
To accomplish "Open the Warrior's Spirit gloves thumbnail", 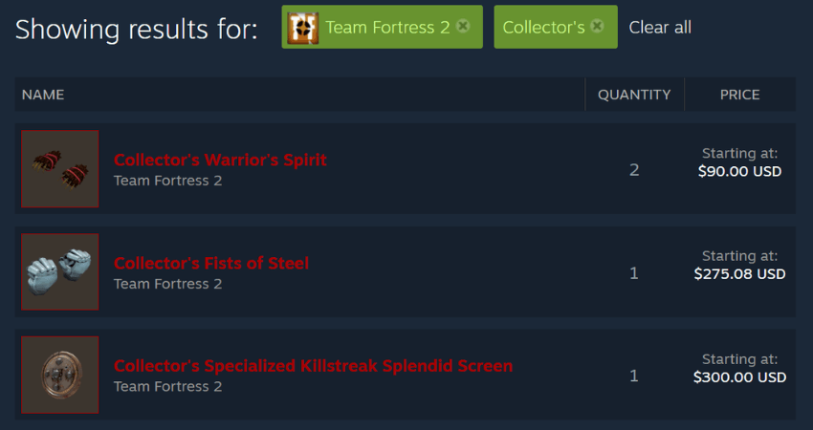I will pos(60,169).
